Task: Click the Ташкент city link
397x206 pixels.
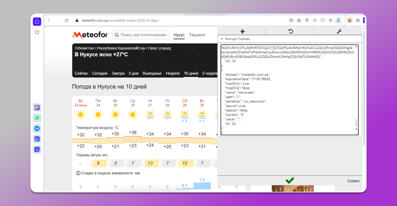Action: click(197, 35)
